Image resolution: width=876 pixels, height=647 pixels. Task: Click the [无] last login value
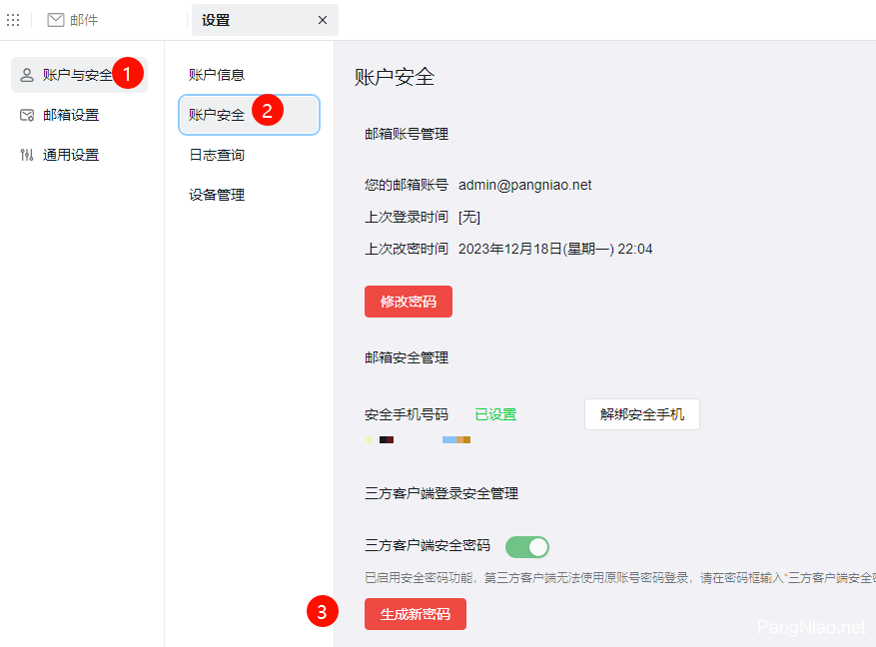pyautogui.click(x=469, y=217)
